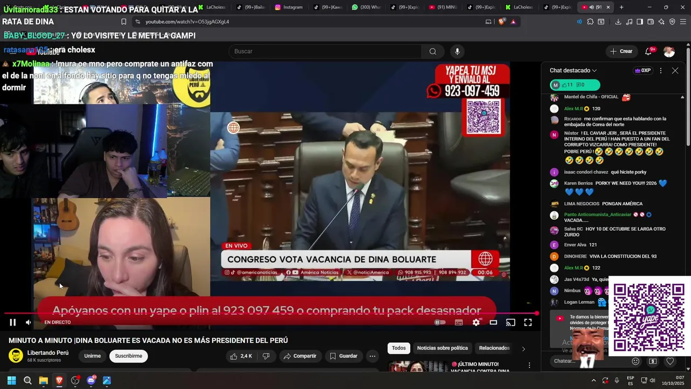Open the green pinned pill showing 11

click(575, 85)
